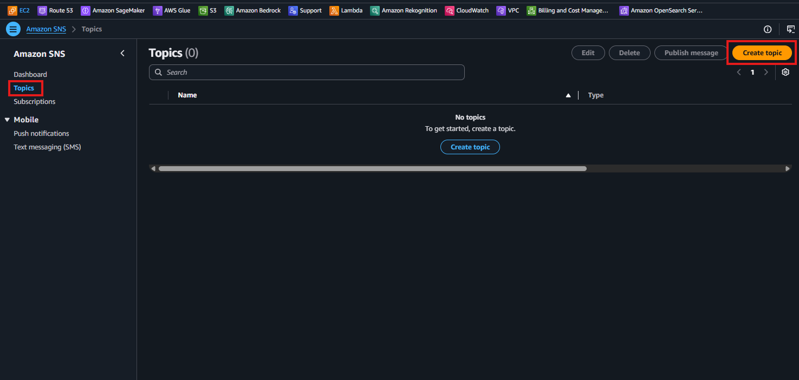Open Amazon Rekognition shortcut icon

point(375,10)
